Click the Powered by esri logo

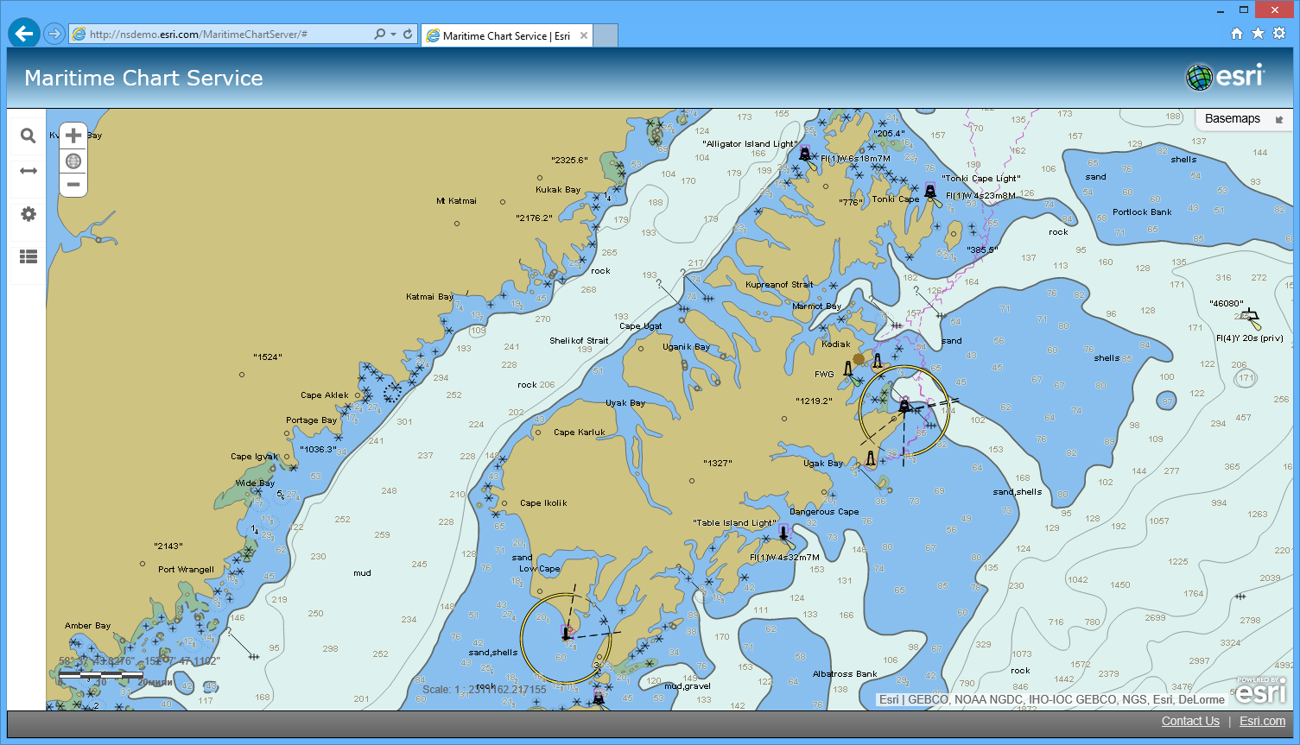click(x=1261, y=690)
